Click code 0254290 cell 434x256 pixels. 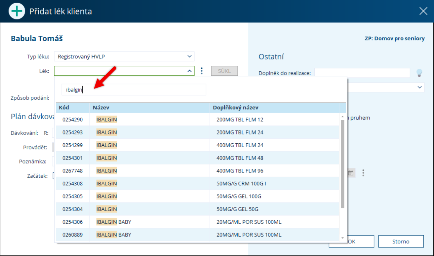[x=73, y=120]
